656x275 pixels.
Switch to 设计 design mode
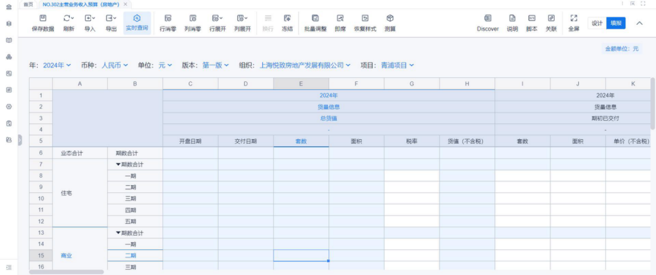(x=597, y=23)
